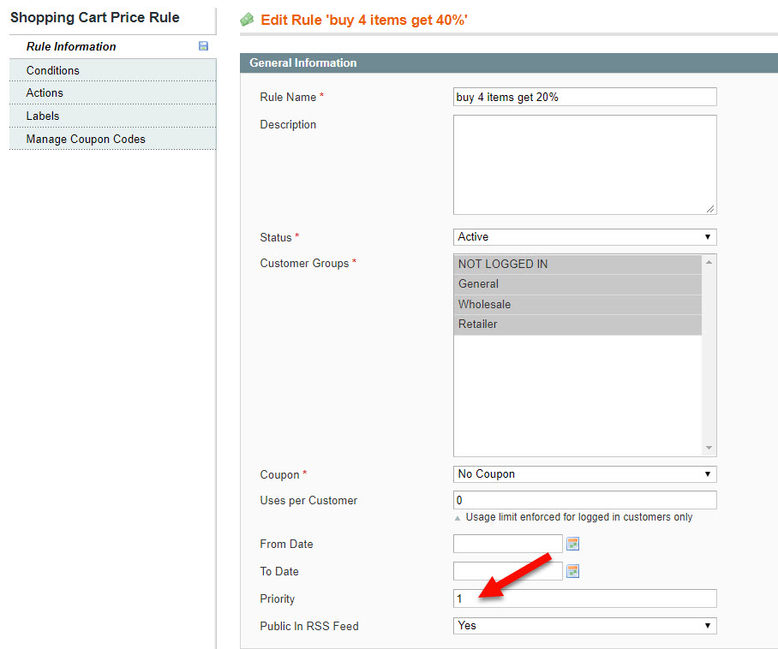This screenshot has height=649, width=778.
Task: Click the Rule Name input field
Action: coord(584,97)
